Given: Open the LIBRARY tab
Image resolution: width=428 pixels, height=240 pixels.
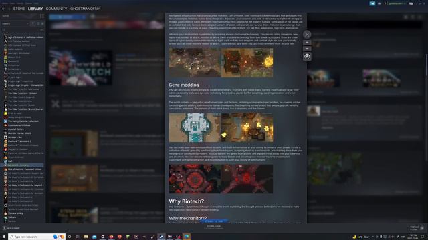Looking at the screenshot, I should click(35, 9).
